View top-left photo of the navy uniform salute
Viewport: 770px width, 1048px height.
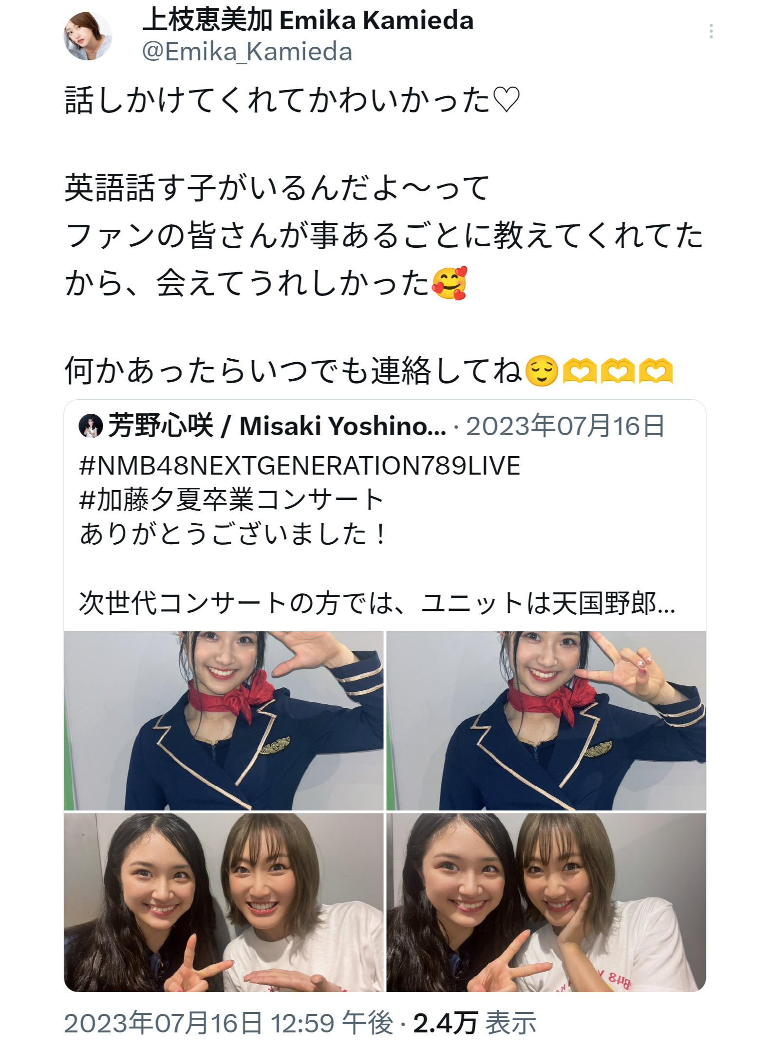(224, 720)
